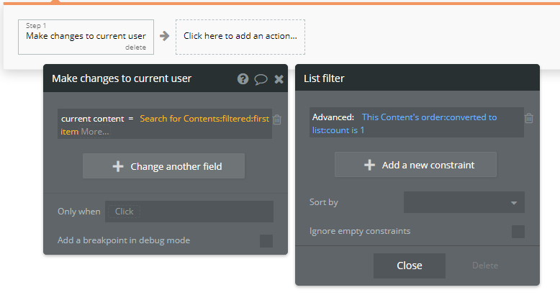Delete Step 1 via the delete link
The image size is (560, 308).
(x=135, y=47)
